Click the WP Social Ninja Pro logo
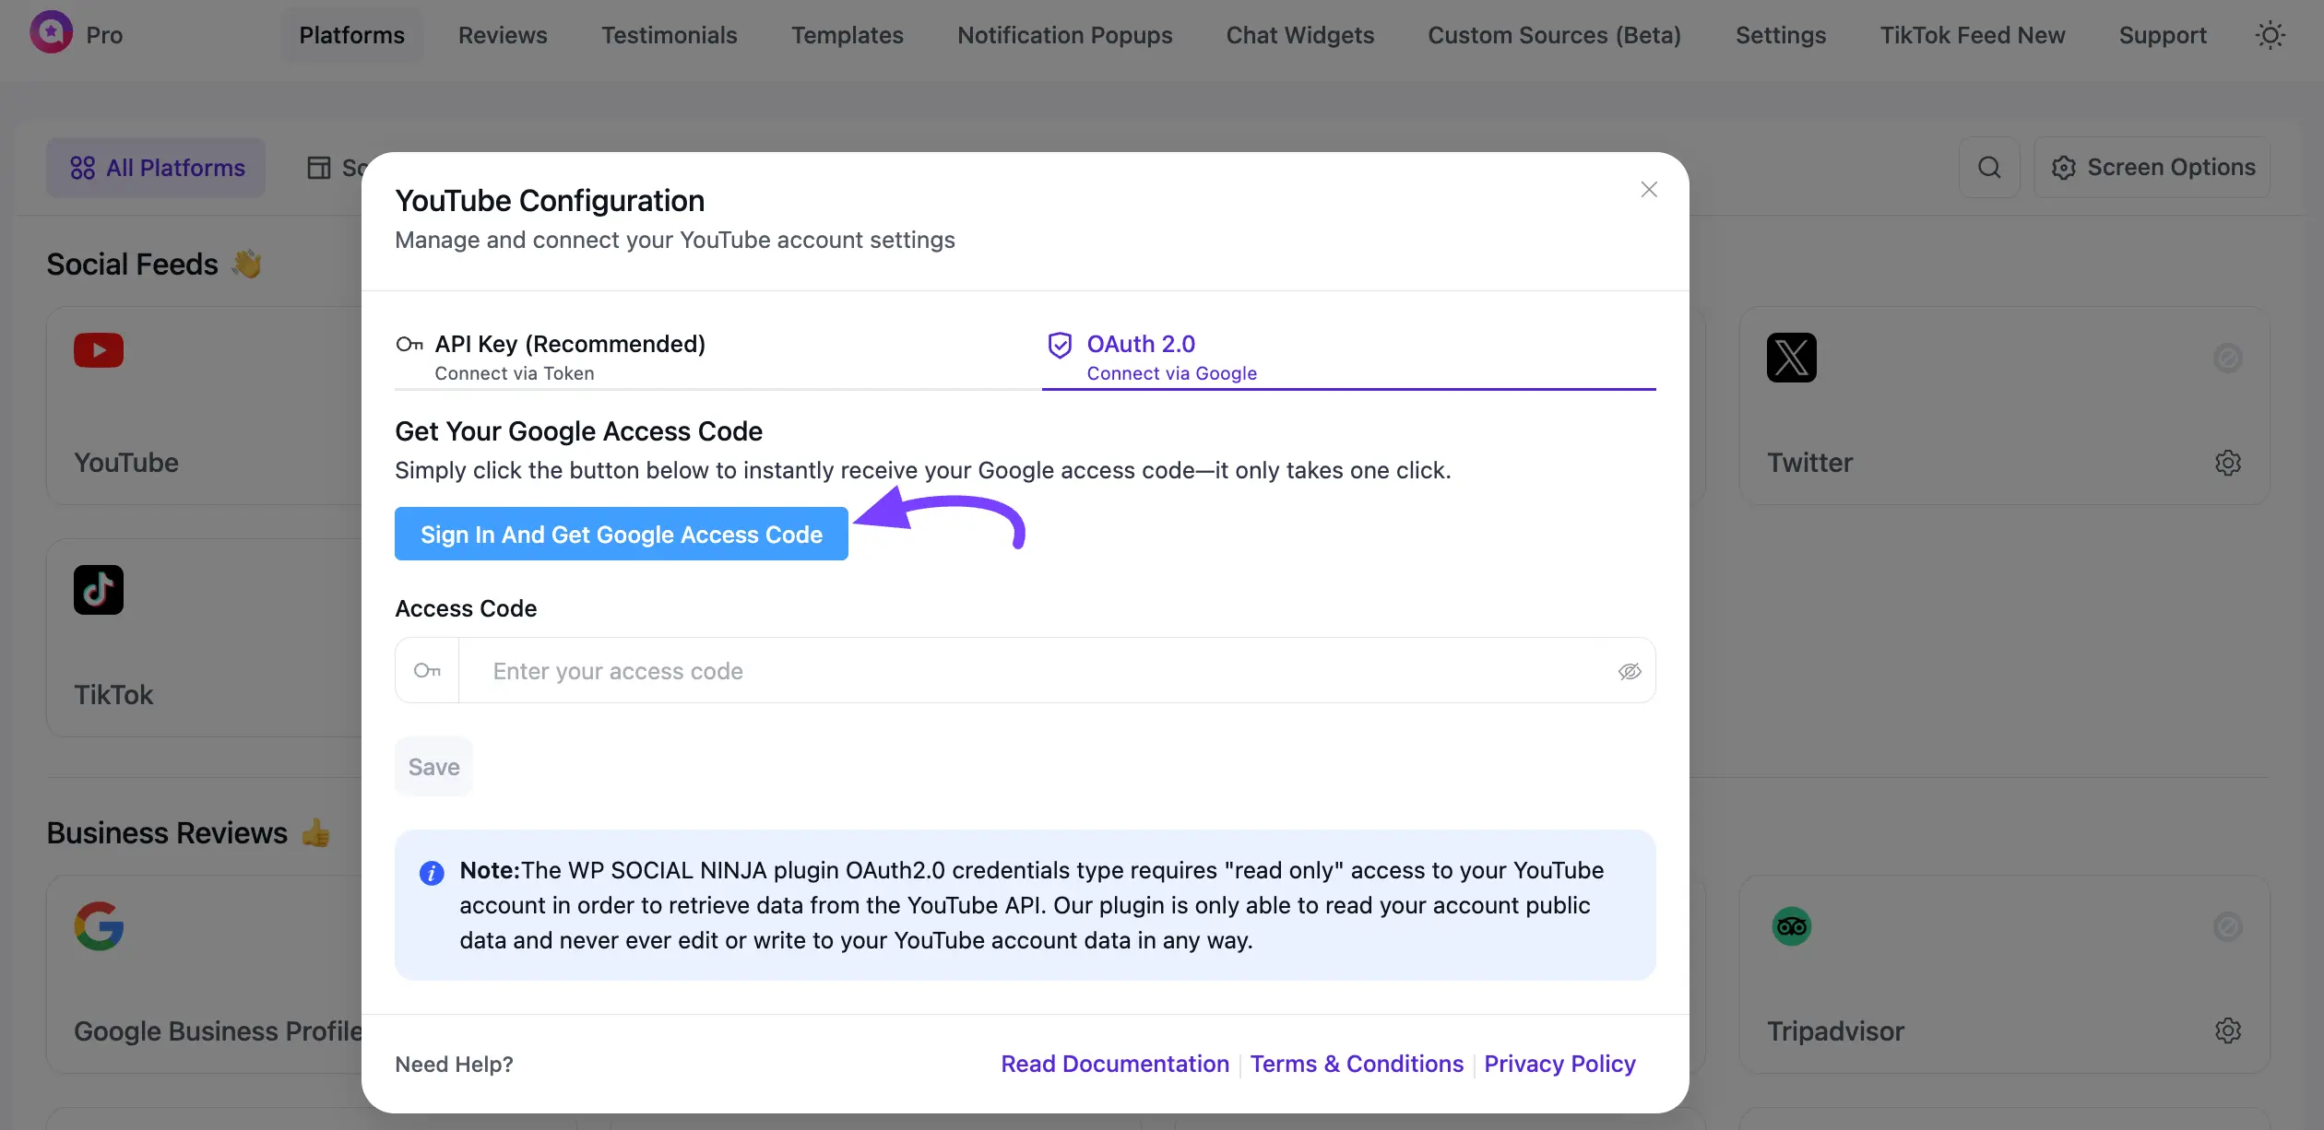This screenshot has width=2324, height=1130. point(51,33)
